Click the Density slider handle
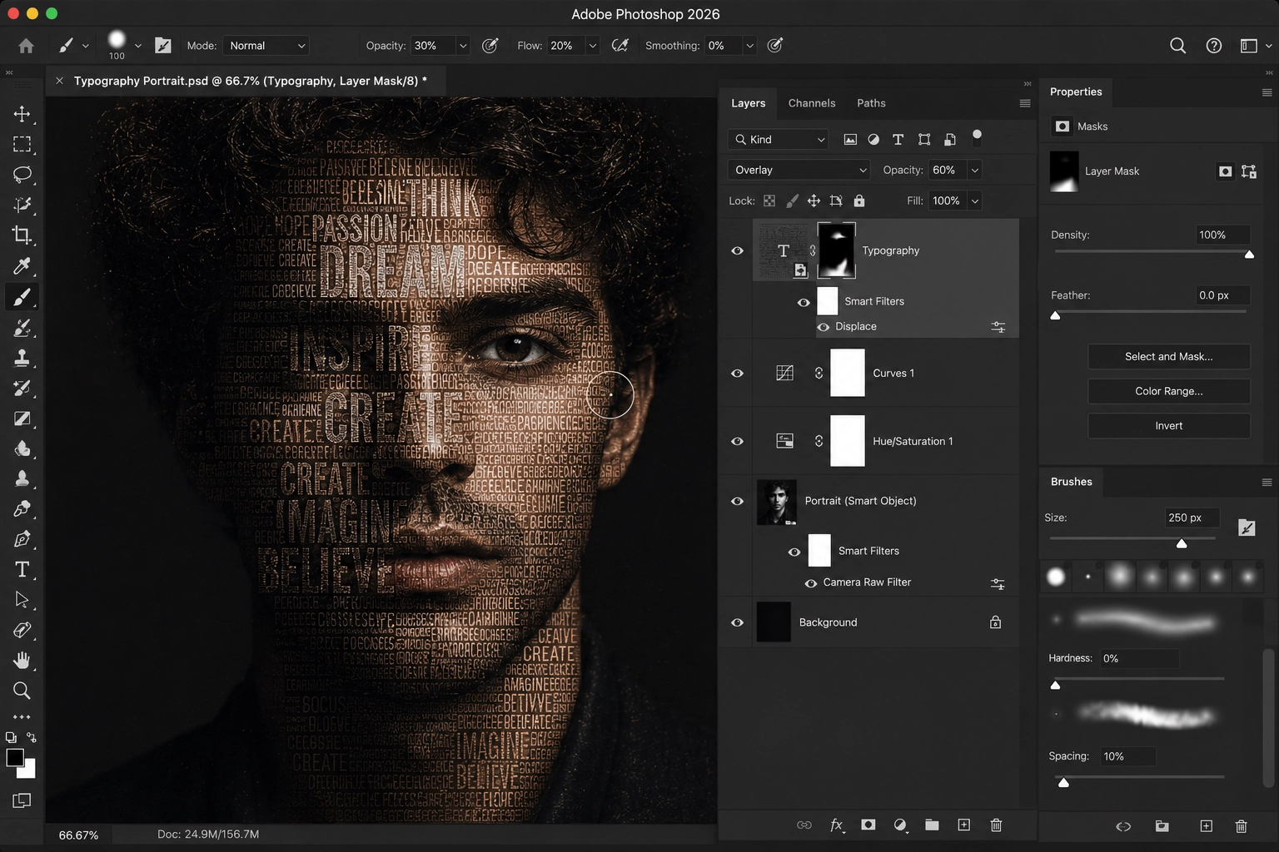The height and width of the screenshot is (852, 1279). [1249, 255]
